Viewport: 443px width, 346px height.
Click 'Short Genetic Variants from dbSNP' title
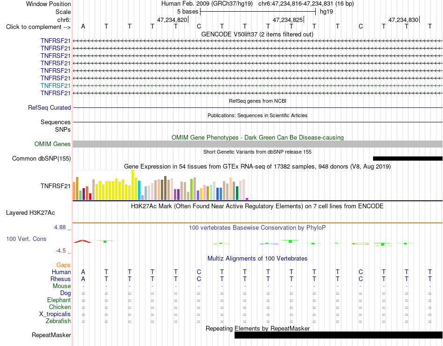click(x=257, y=152)
